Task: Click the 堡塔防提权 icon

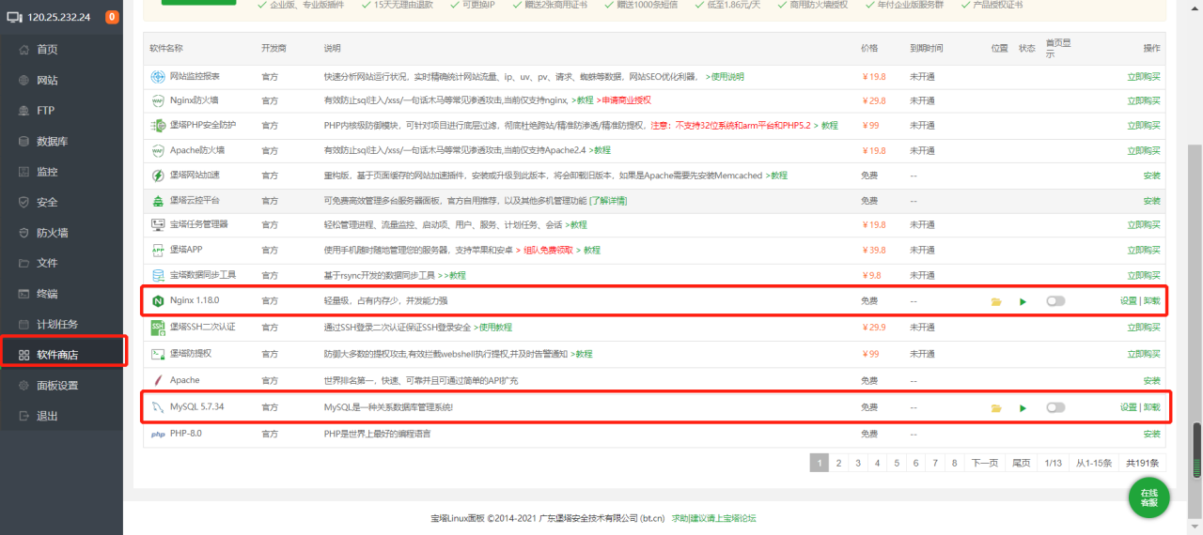Action: (158, 354)
